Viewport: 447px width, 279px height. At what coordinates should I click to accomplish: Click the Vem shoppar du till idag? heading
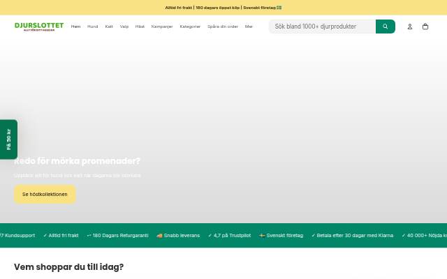click(68, 267)
